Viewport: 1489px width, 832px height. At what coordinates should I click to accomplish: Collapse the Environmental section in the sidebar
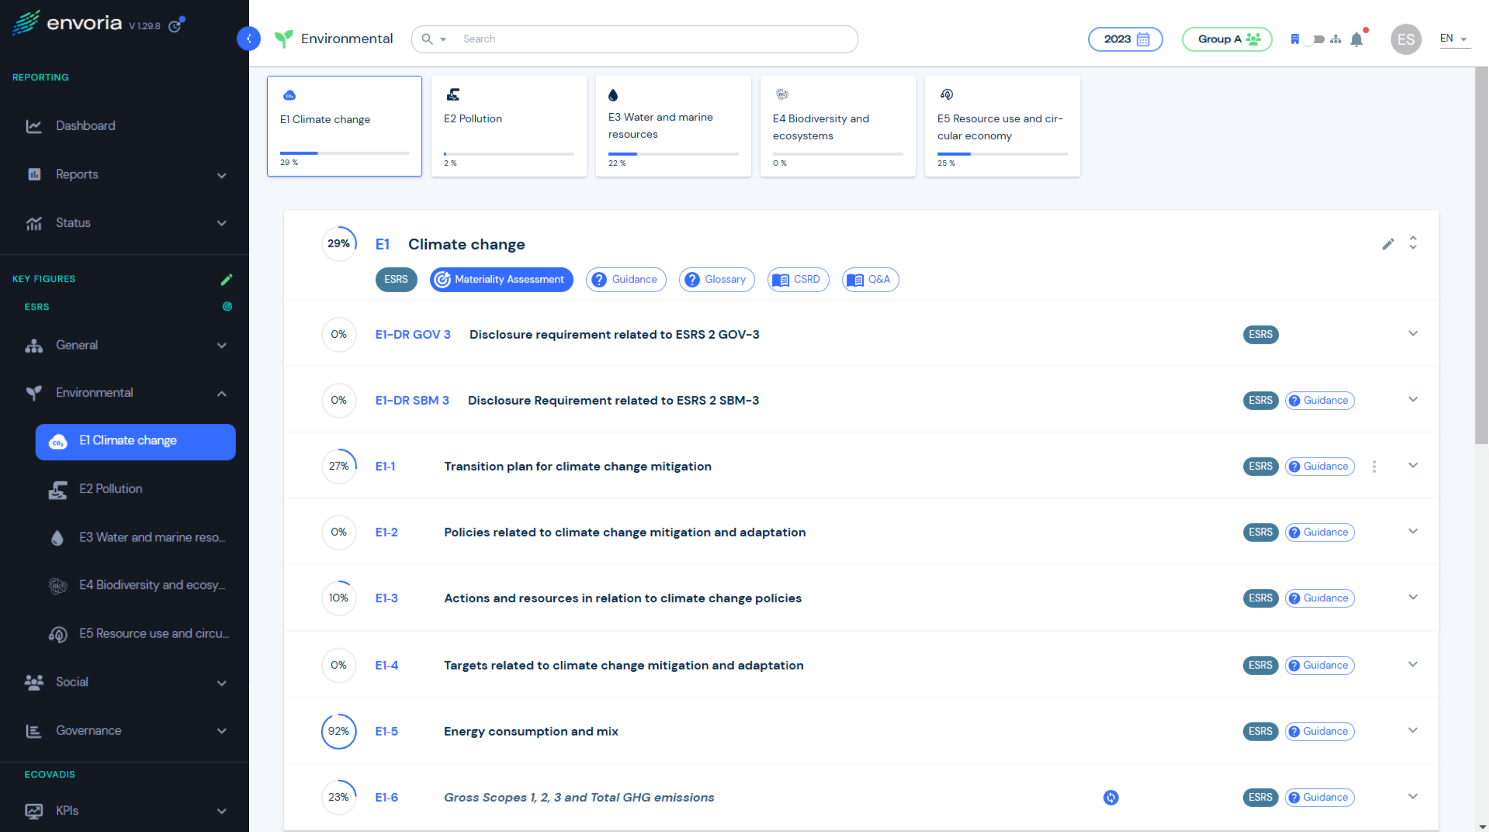point(221,393)
